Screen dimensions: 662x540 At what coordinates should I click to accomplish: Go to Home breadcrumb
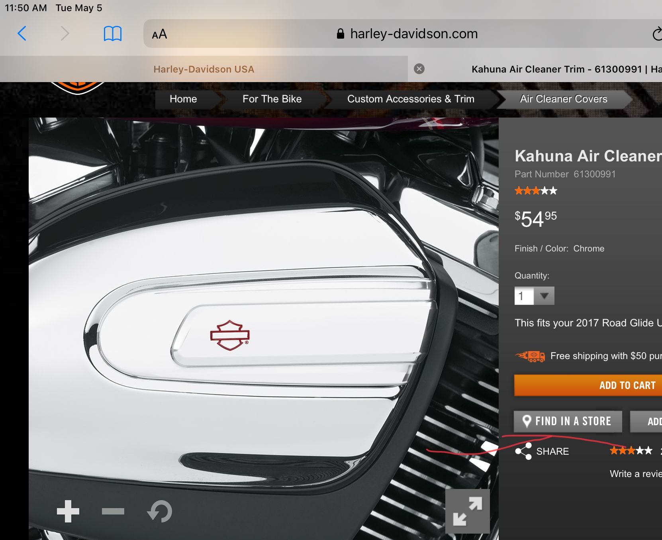coord(183,99)
